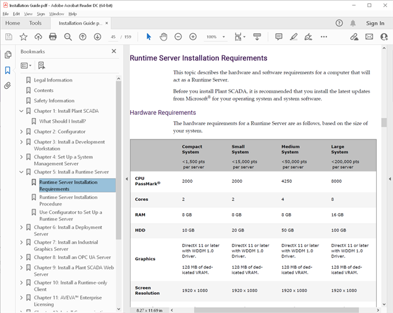
Task: Open Runtime Server Installation Procedure bookmark
Action: click(69, 201)
